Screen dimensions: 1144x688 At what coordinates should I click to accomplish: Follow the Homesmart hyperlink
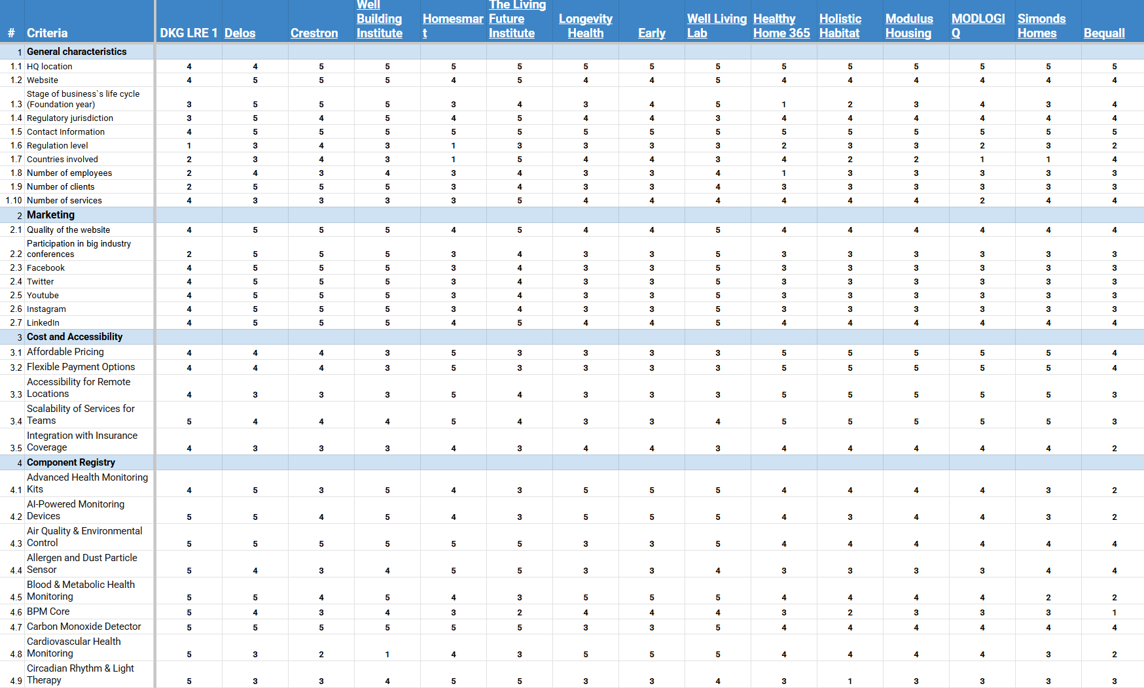click(452, 20)
